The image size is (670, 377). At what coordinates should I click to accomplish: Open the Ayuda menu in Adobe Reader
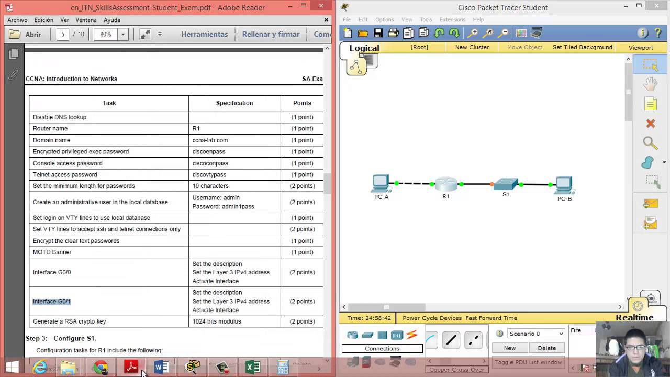tap(112, 20)
